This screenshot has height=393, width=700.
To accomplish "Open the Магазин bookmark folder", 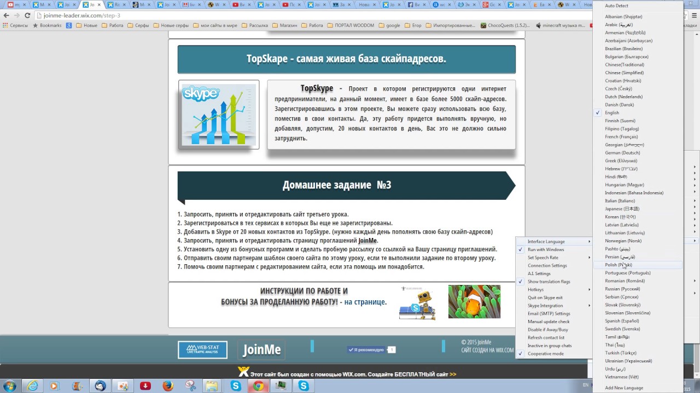I will (284, 25).
